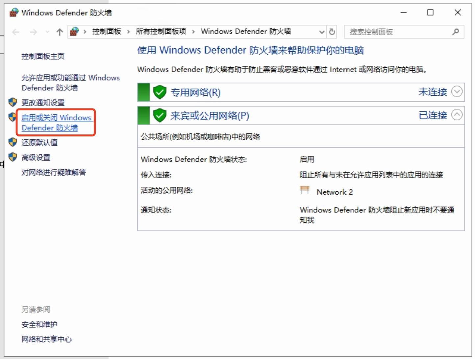Open the address bar history dropdown

tap(322, 32)
